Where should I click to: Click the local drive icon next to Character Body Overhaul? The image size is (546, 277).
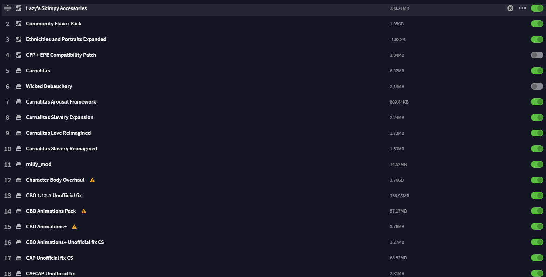click(x=19, y=180)
